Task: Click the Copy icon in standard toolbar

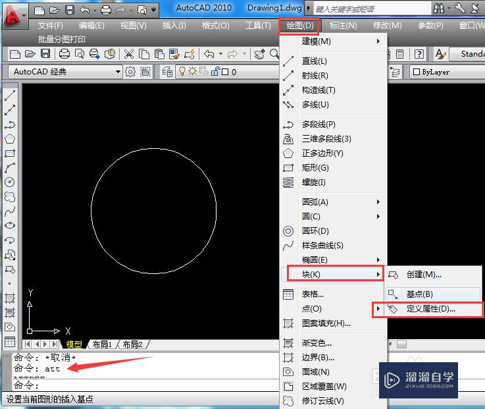Action: (144, 54)
